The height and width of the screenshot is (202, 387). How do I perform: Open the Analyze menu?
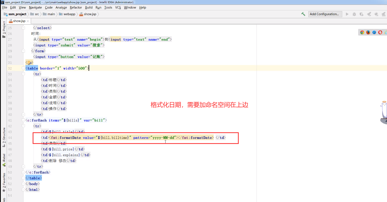[x=61, y=7]
